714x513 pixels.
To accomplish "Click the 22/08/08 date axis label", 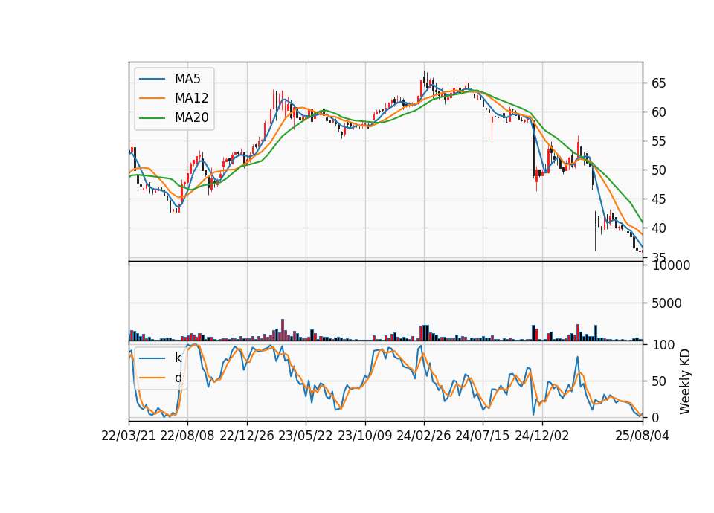I will (187, 436).
